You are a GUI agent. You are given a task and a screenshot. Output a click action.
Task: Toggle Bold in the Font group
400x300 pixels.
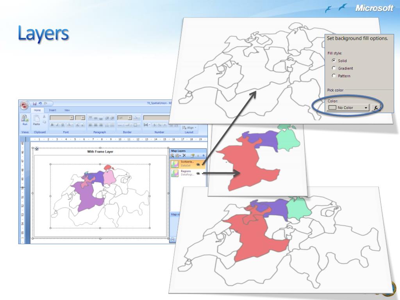tap(52, 125)
